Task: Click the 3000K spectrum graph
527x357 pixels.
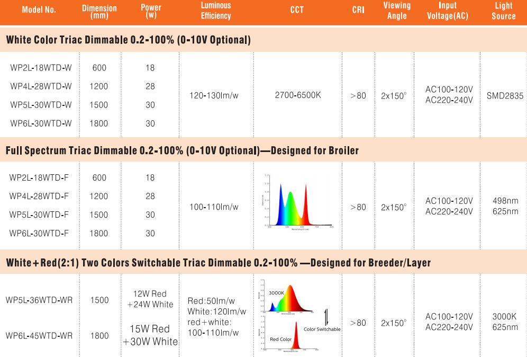Action: pyautogui.click(x=286, y=297)
